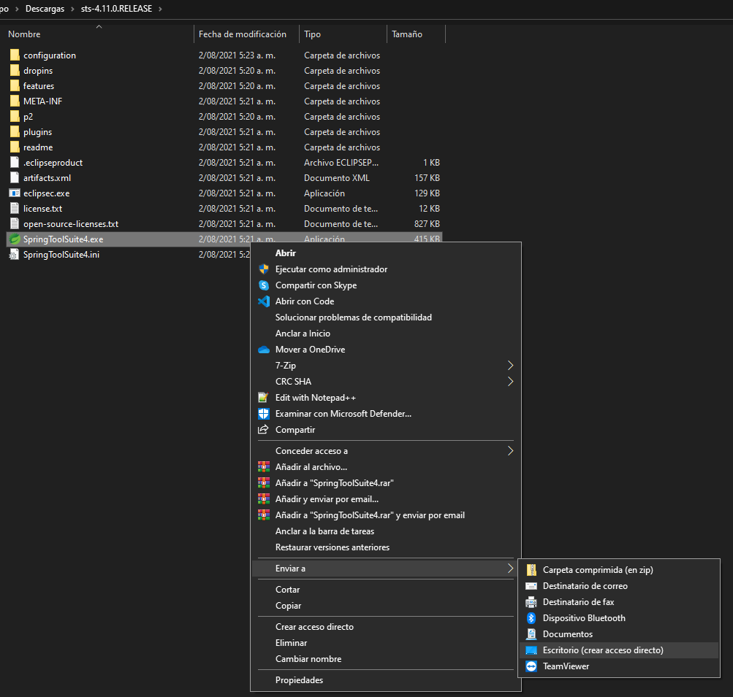Click the desktop icon beside Escritorio

pos(531,650)
